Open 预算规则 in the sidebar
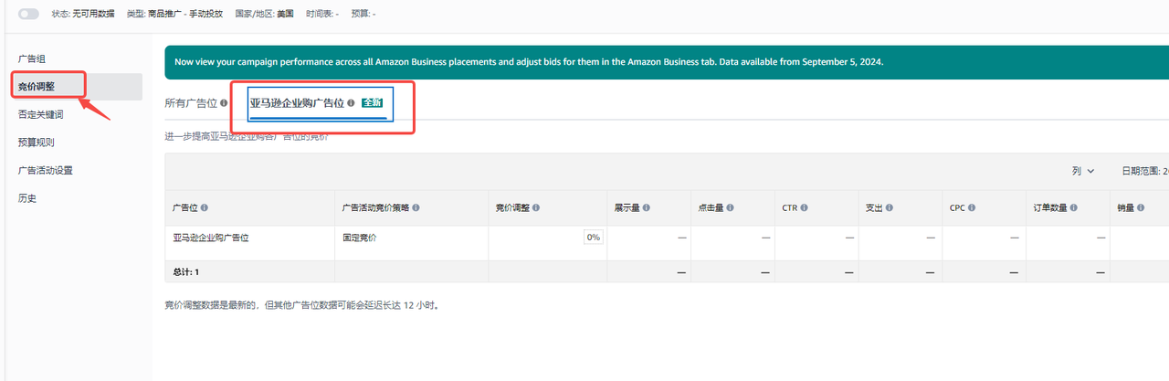 [x=37, y=143]
